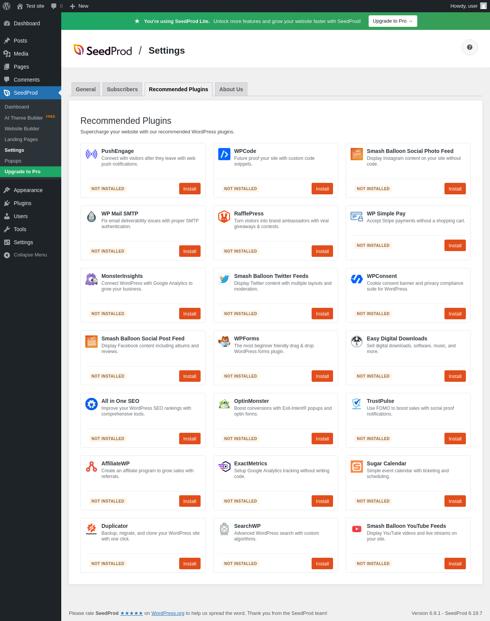Screen dimensions: 490x621
Task: Open the Appearance sidebar menu
Action: [x=31, y=190]
